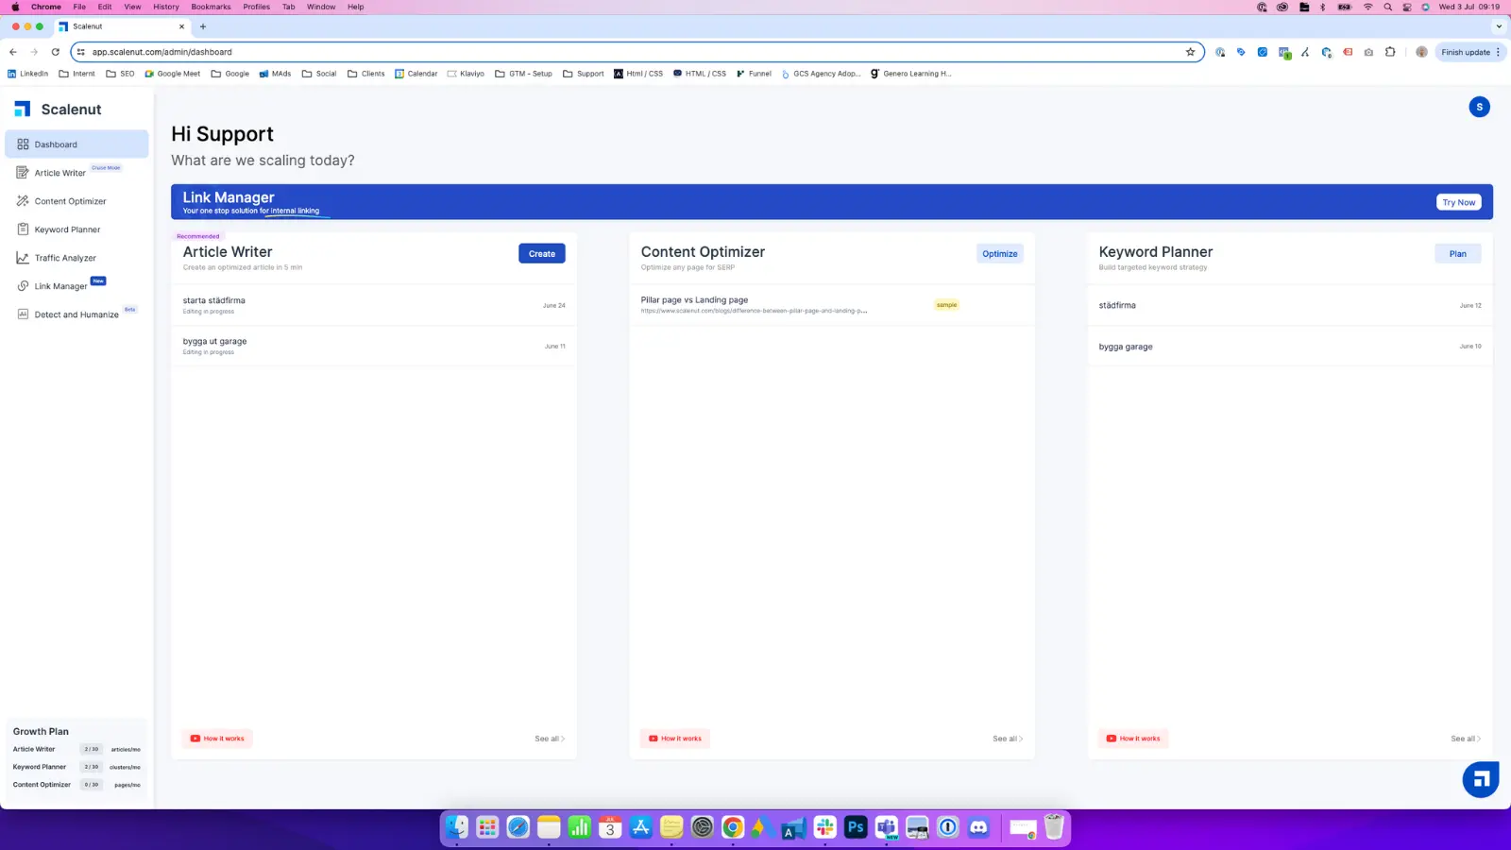Expand the Support bookmarks folder
The height and width of the screenshot is (850, 1511).
tap(584, 74)
